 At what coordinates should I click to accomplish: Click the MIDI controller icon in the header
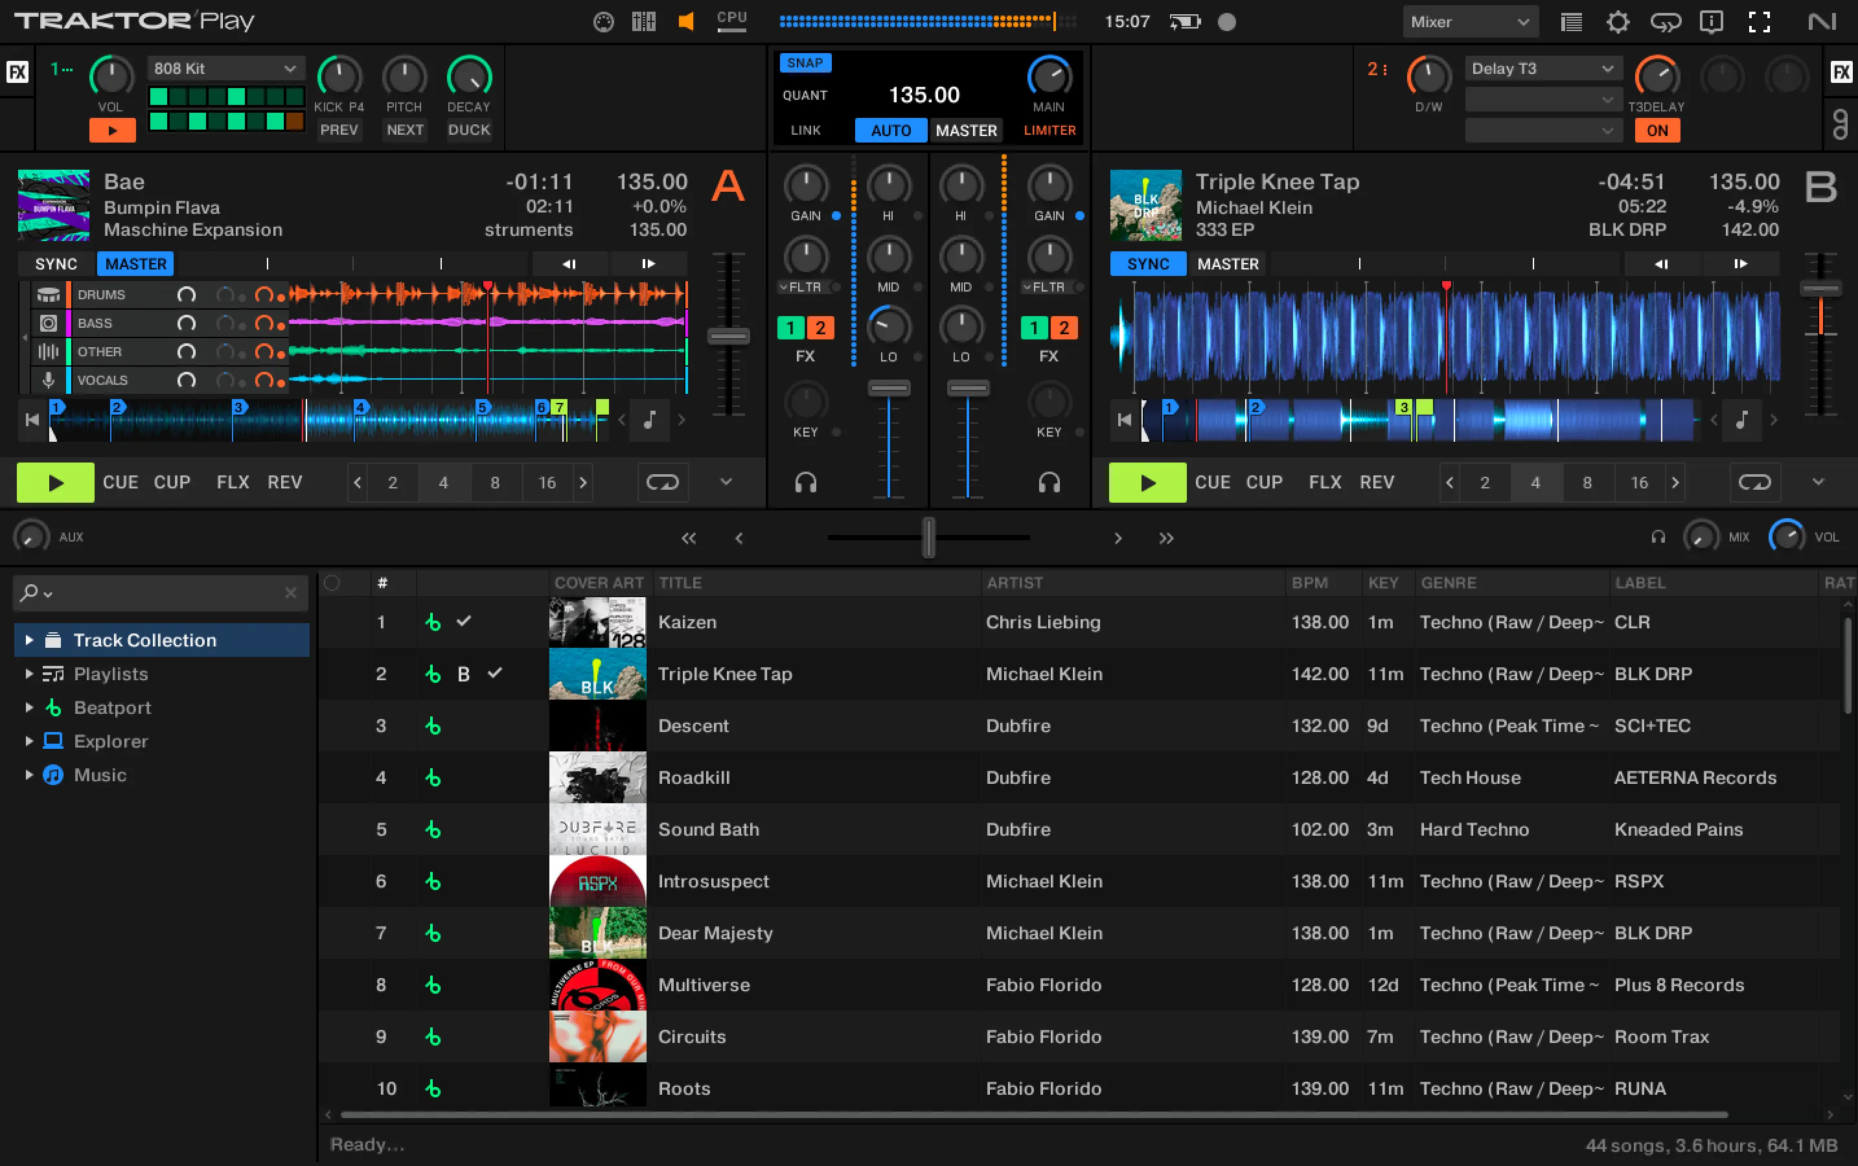click(603, 21)
